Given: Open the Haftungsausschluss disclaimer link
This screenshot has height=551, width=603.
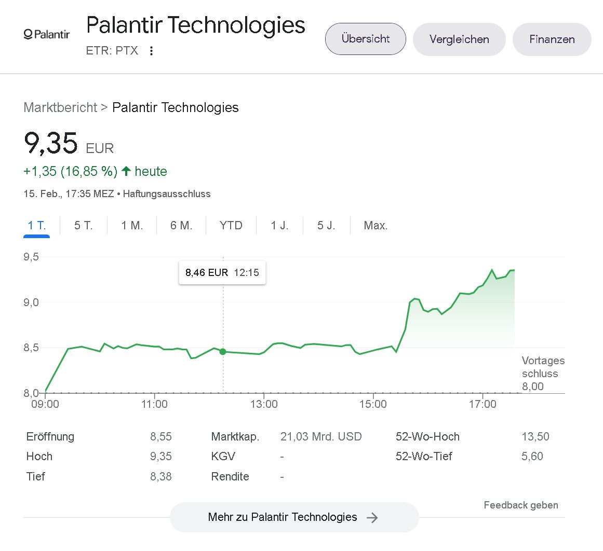Looking at the screenshot, I should (x=167, y=194).
